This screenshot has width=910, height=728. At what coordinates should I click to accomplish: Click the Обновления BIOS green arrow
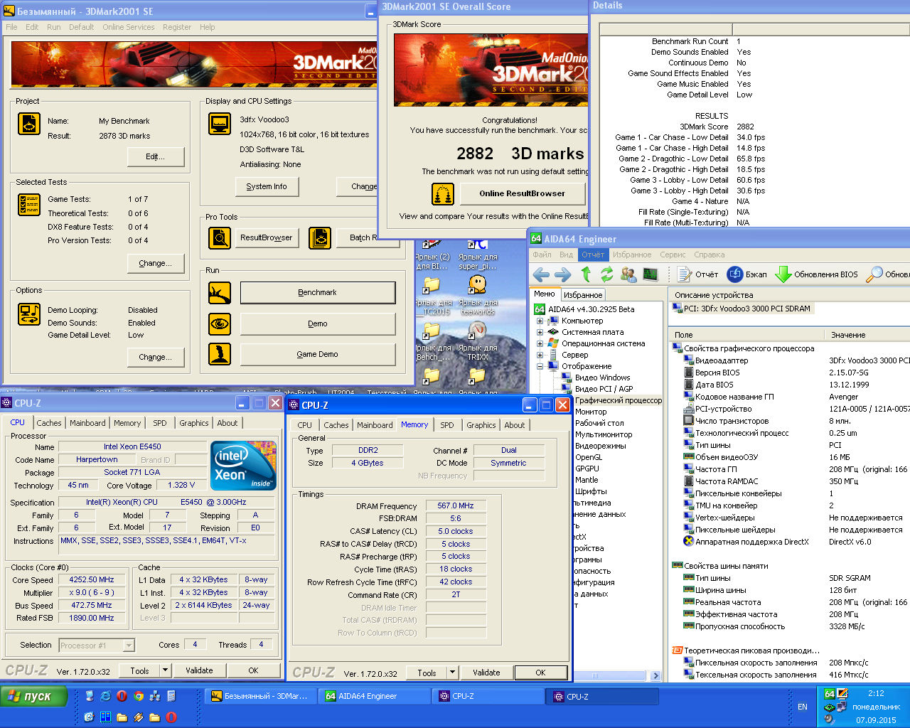tap(783, 274)
